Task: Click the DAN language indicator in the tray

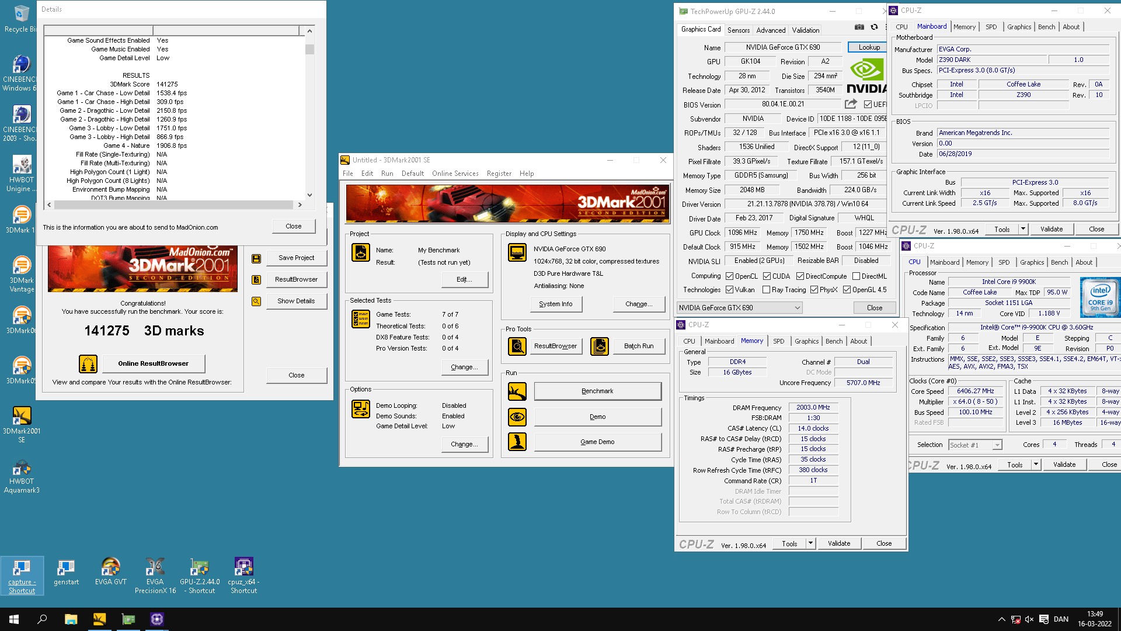Action: 1061,619
